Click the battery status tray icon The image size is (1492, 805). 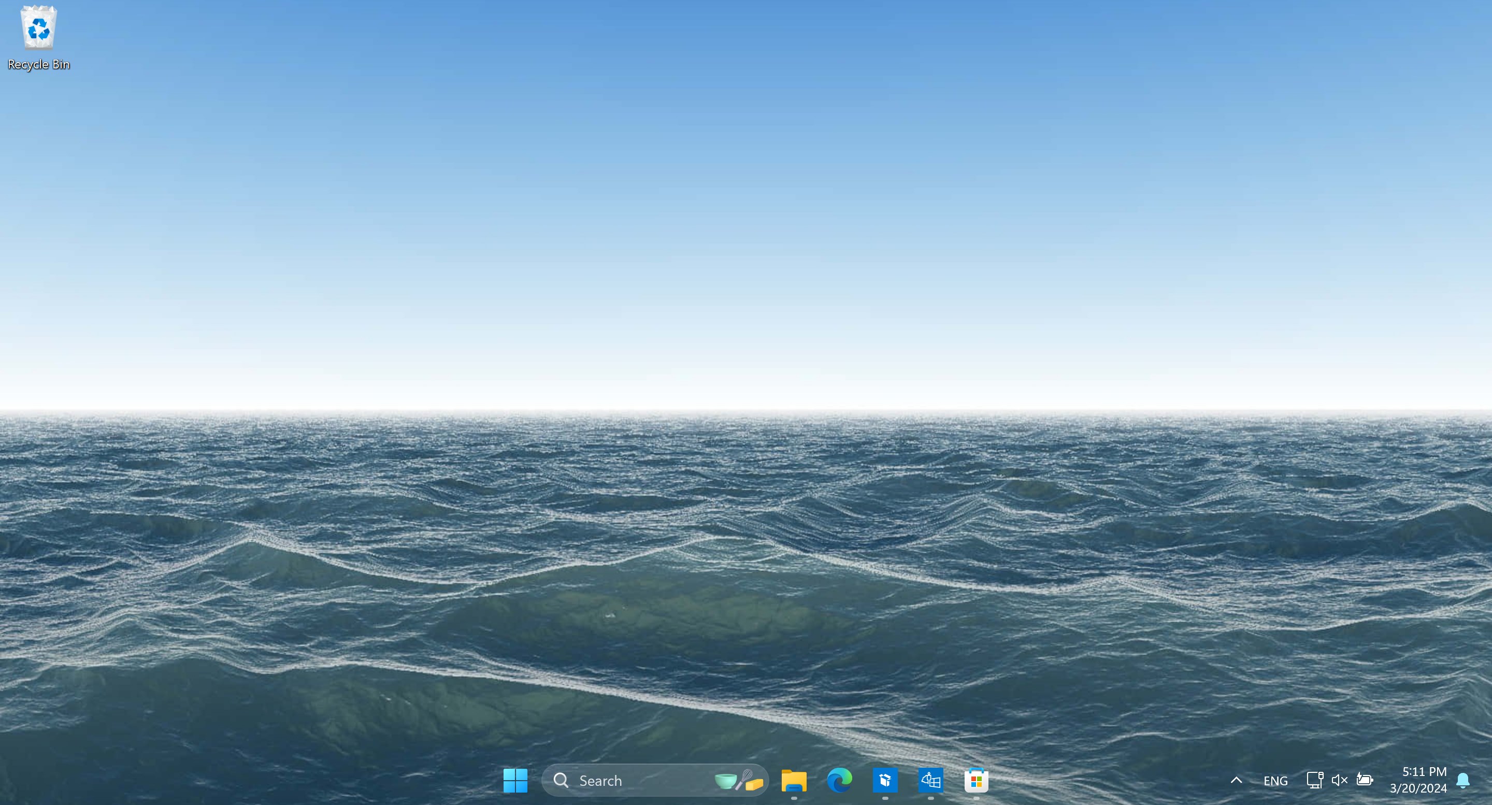click(x=1365, y=780)
